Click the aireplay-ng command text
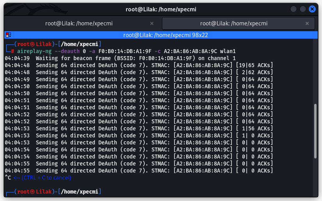This screenshot has width=322, height=201. 34,51
